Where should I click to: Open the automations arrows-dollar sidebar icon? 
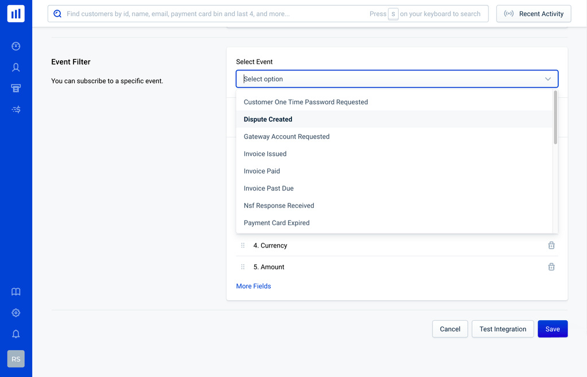[x=16, y=109]
